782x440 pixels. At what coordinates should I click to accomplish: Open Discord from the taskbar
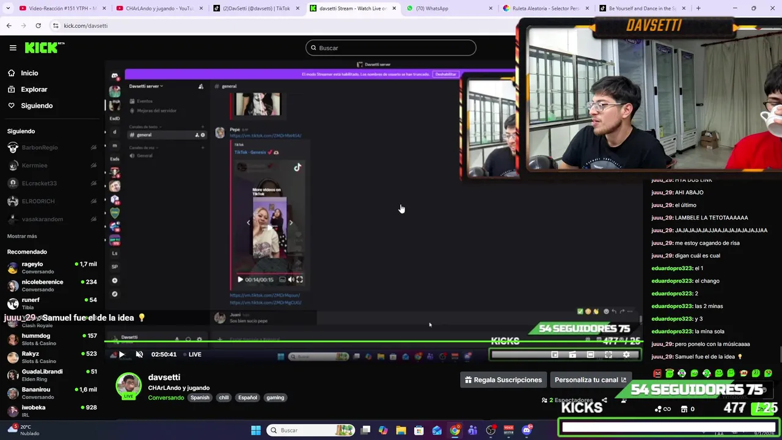527,430
